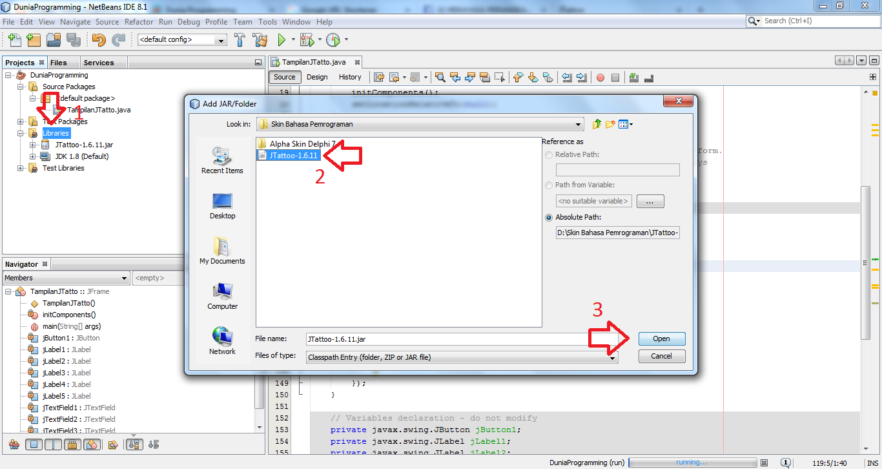Click the New Project toolbar icon

coord(34,40)
